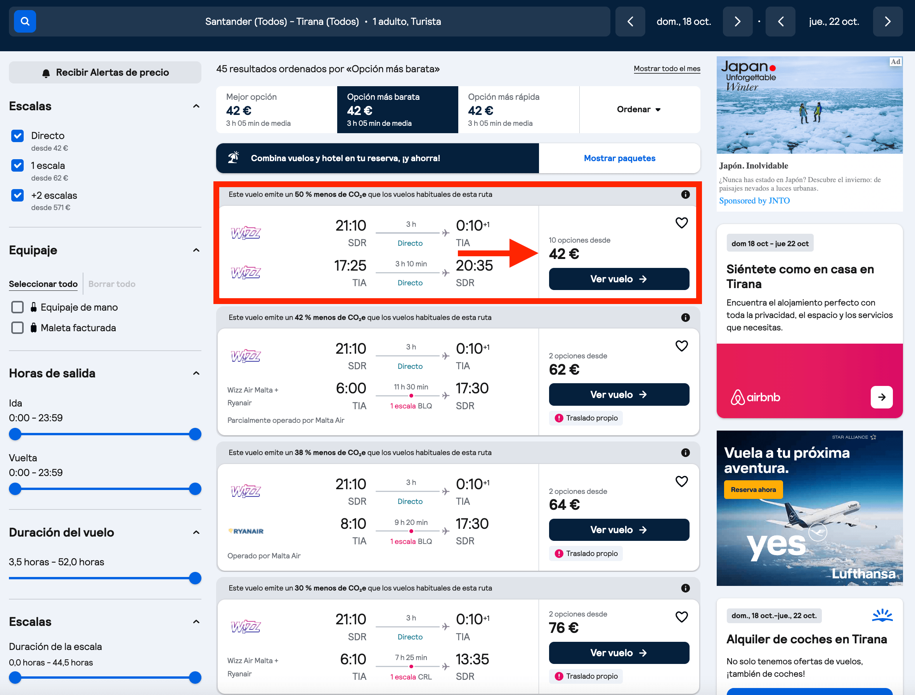Click Ver vuelo for the 62 € flight

pyautogui.click(x=619, y=394)
